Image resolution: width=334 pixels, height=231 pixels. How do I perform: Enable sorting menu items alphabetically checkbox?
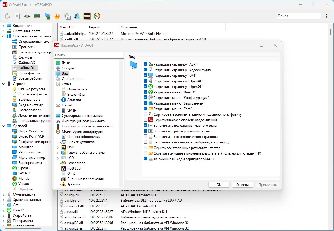(x=146, y=114)
